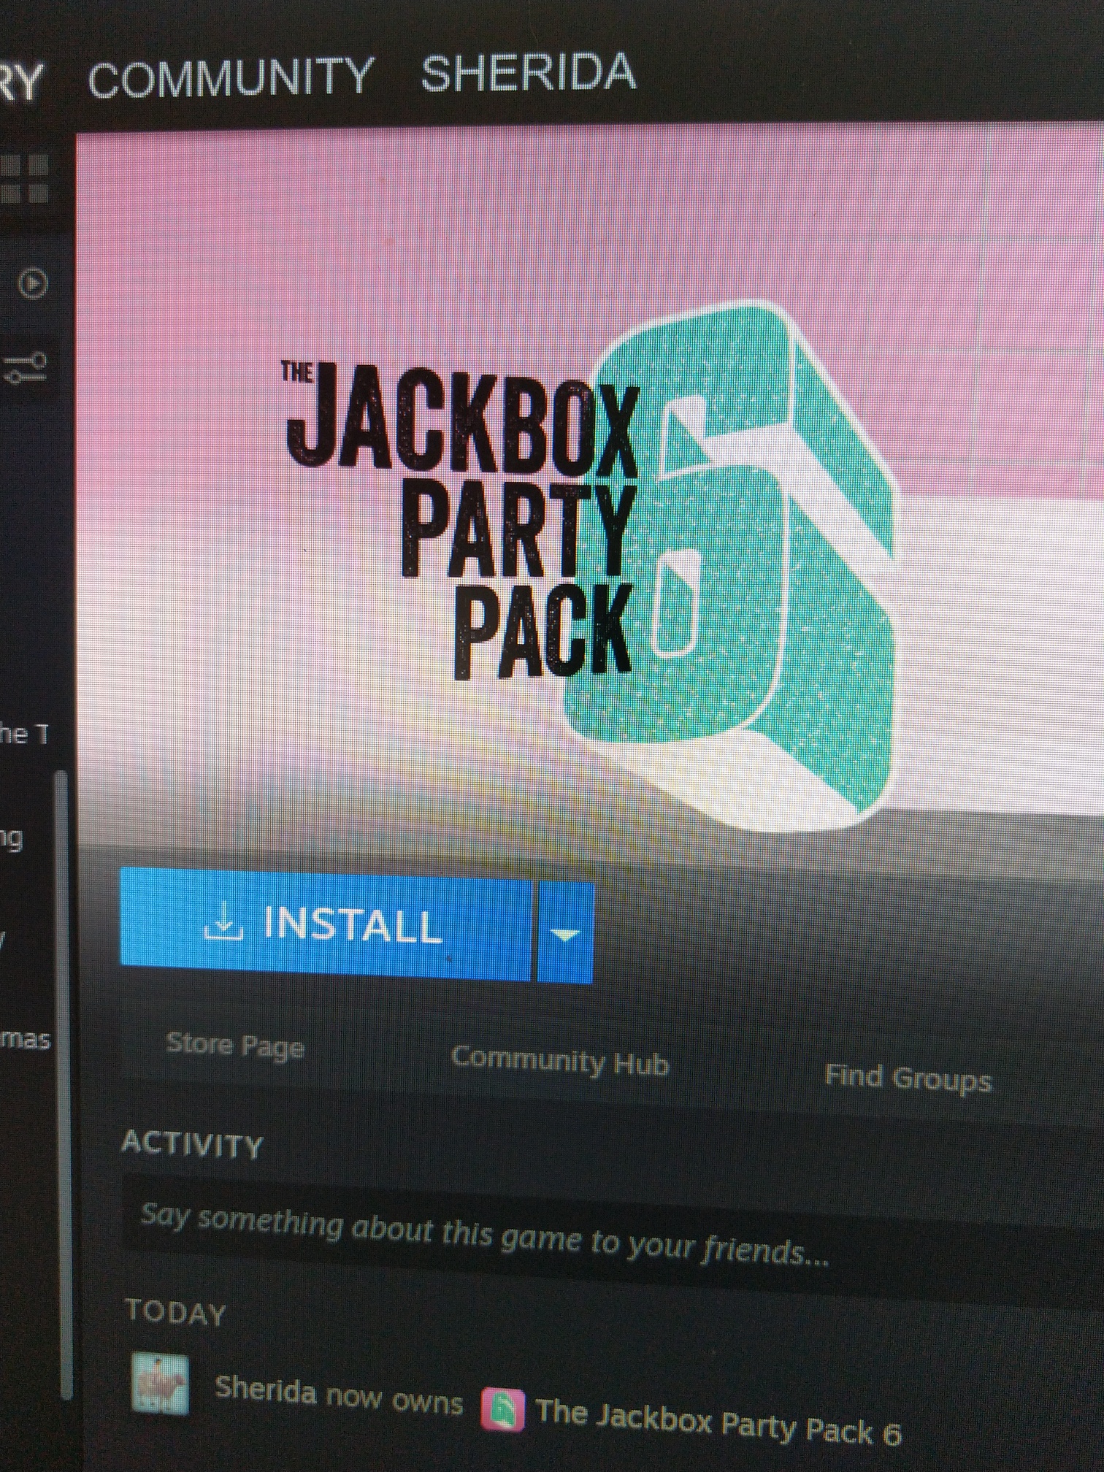Open the COMMUNITY menu
Screen dimensions: 1104x1472
click(x=230, y=77)
